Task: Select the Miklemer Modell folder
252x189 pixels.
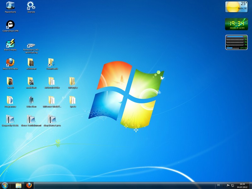Action: [x=52, y=102]
